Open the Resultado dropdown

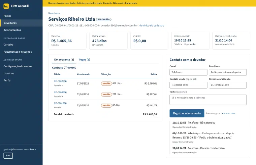pos(228,72)
